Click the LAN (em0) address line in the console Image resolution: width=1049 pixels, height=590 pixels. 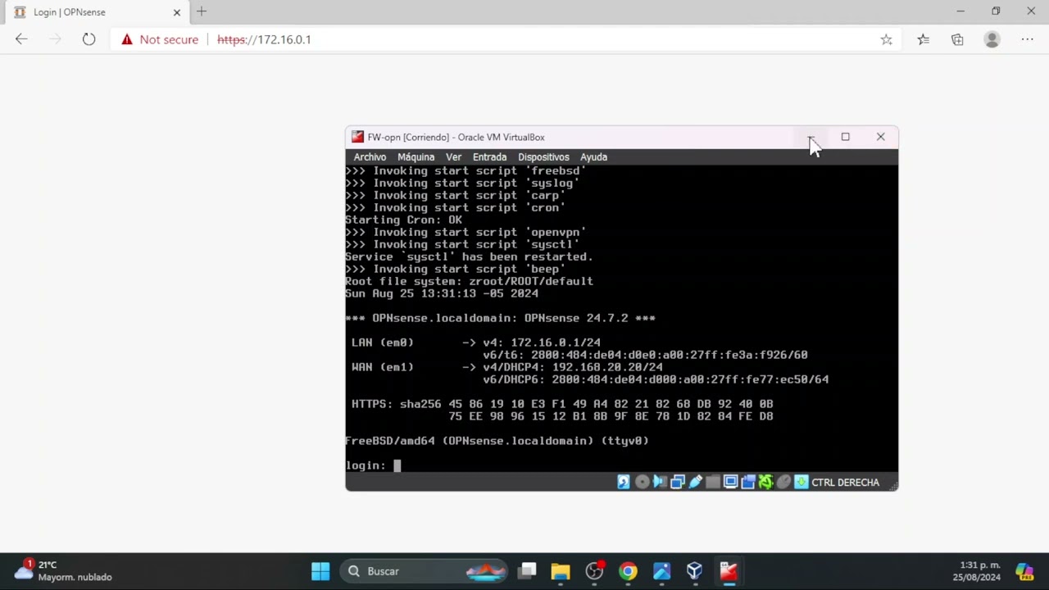pos(476,343)
